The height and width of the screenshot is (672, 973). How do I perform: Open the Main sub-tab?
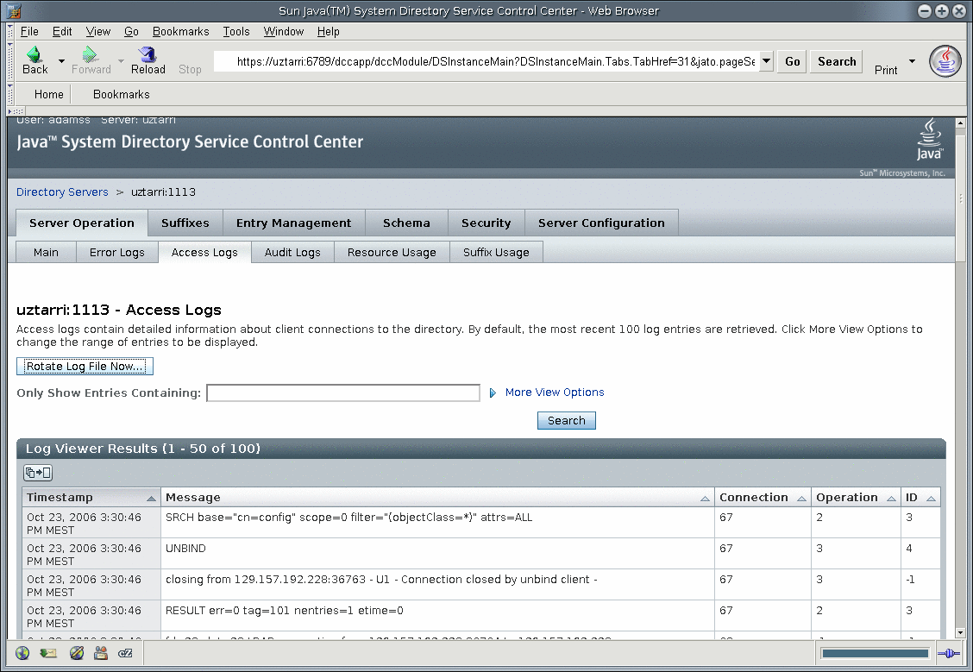pyautogui.click(x=46, y=253)
